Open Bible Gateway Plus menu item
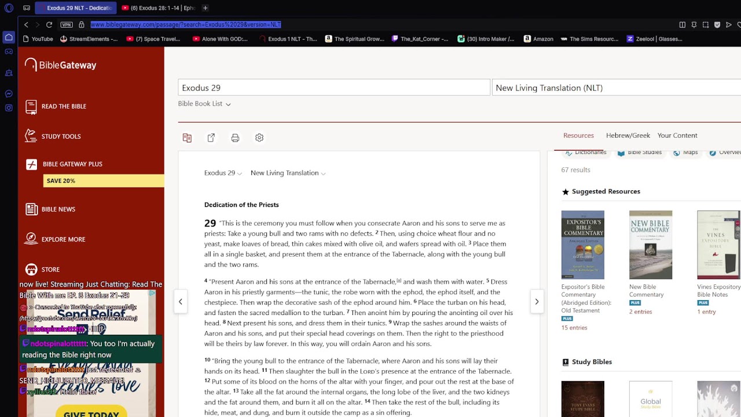The height and width of the screenshot is (417, 741). click(64, 164)
